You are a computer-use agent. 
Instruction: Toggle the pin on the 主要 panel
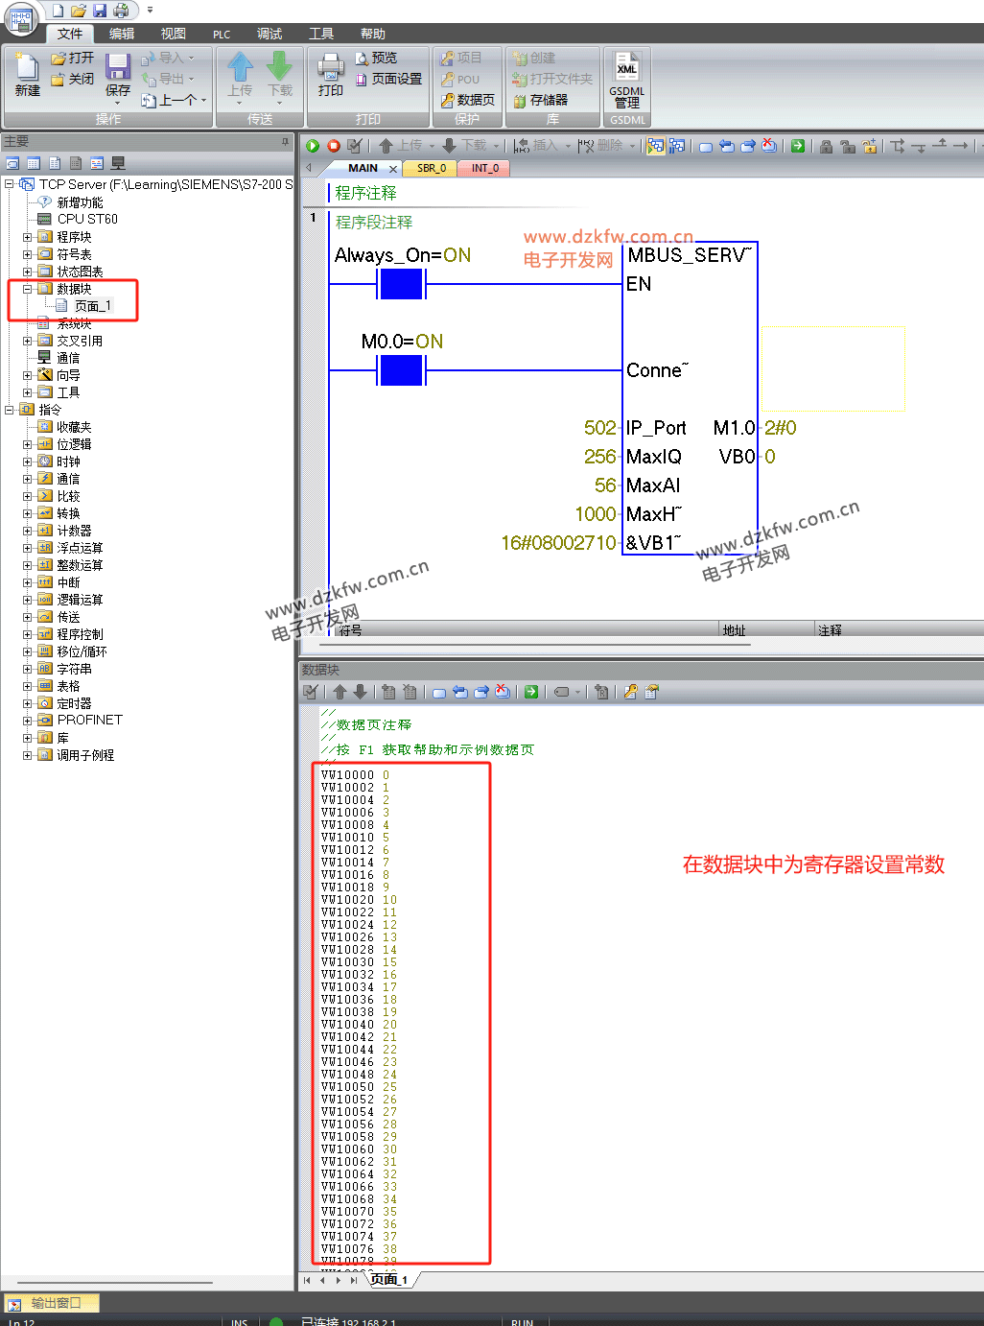click(285, 142)
